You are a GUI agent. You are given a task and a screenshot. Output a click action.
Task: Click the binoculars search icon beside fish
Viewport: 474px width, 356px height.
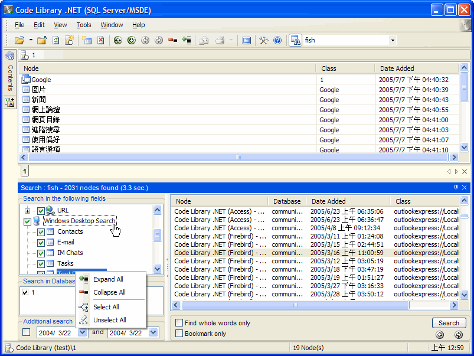[295, 40]
